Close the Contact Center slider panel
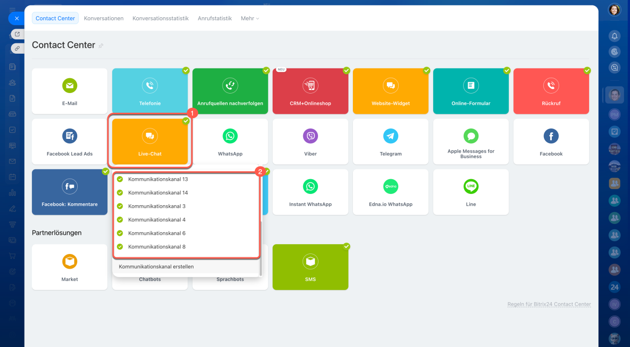Image resolution: width=630 pixels, height=347 pixels. [x=16, y=18]
